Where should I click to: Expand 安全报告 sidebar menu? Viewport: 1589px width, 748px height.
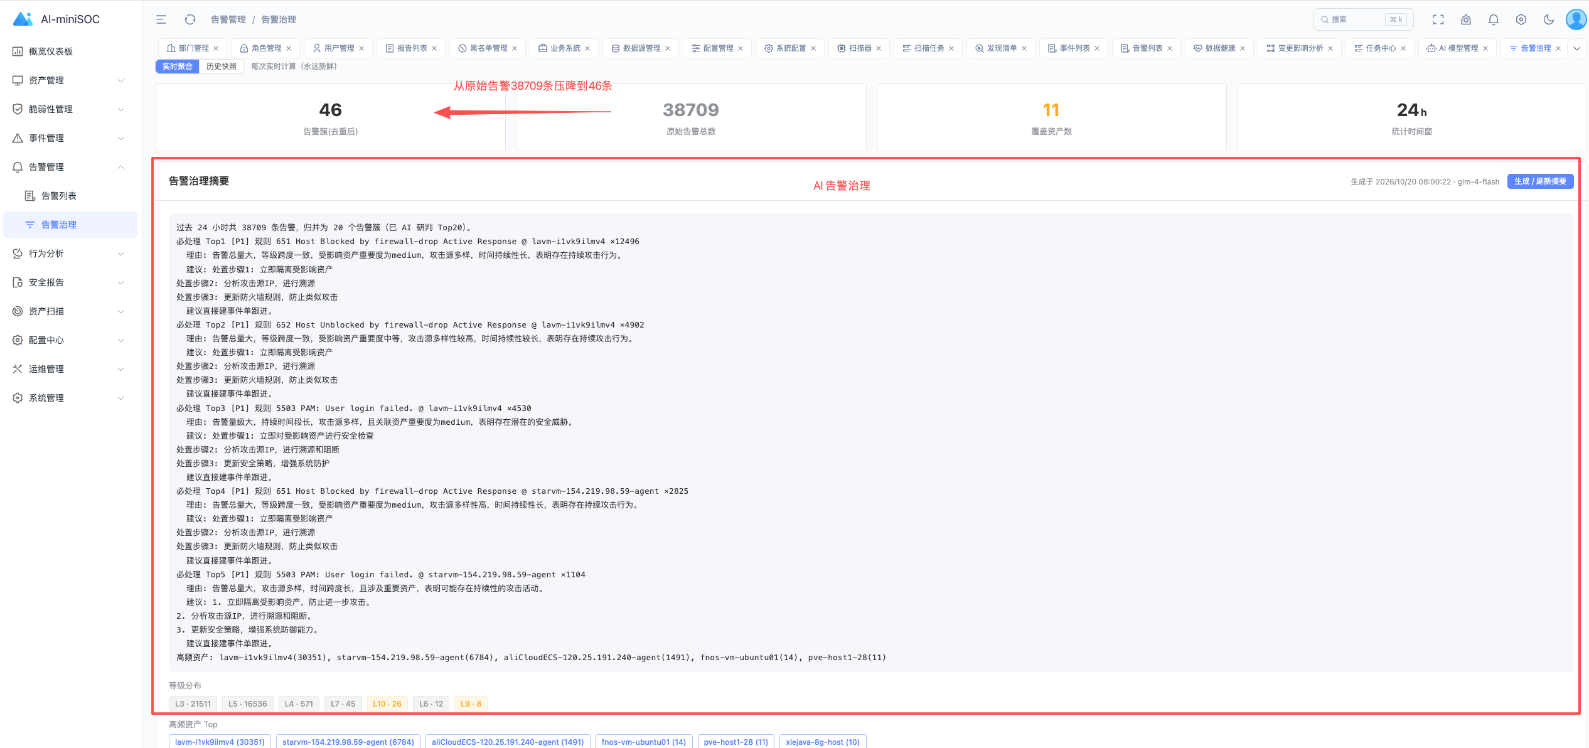69,282
